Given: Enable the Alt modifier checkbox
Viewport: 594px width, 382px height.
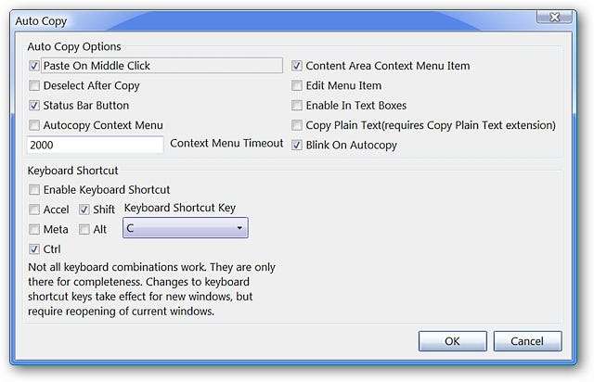Looking at the screenshot, I should coord(84,229).
